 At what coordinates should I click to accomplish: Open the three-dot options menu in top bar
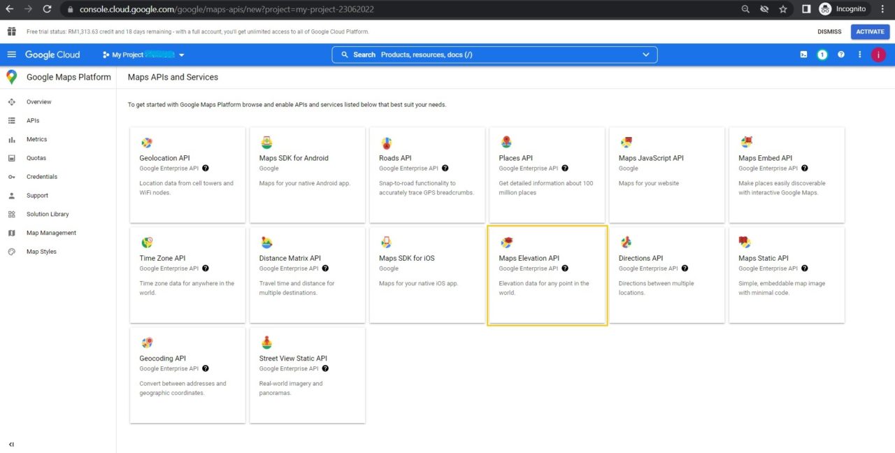click(x=859, y=54)
